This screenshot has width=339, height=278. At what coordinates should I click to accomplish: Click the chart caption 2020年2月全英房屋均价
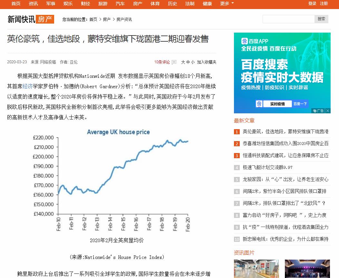pos(117,240)
